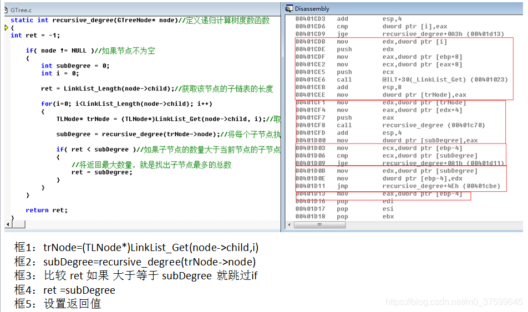Viewport: 528px width, 312px height.
Task: Click disassembly row 00401CD6 'cmp dword ptr [i],eax'
Action: tap(372, 26)
